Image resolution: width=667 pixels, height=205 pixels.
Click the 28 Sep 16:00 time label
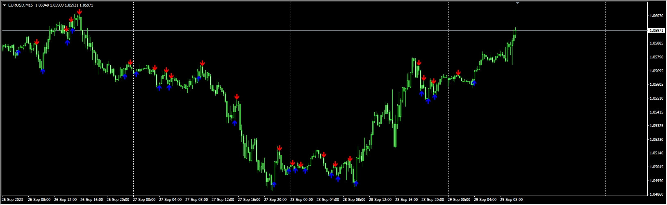click(x=407, y=200)
